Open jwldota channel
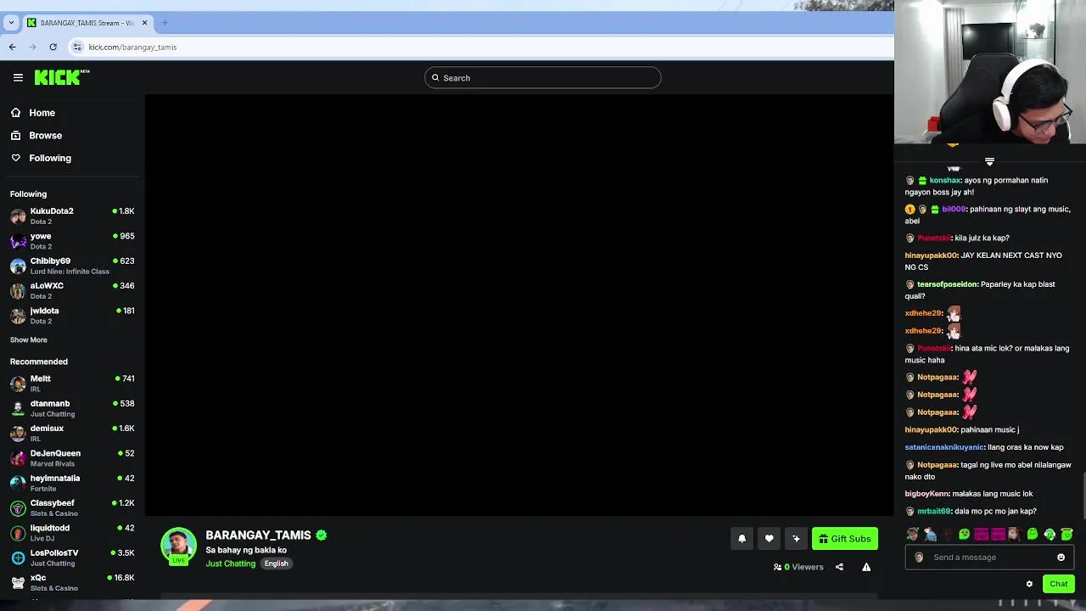The image size is (1086, 611). tap(72, 316)
